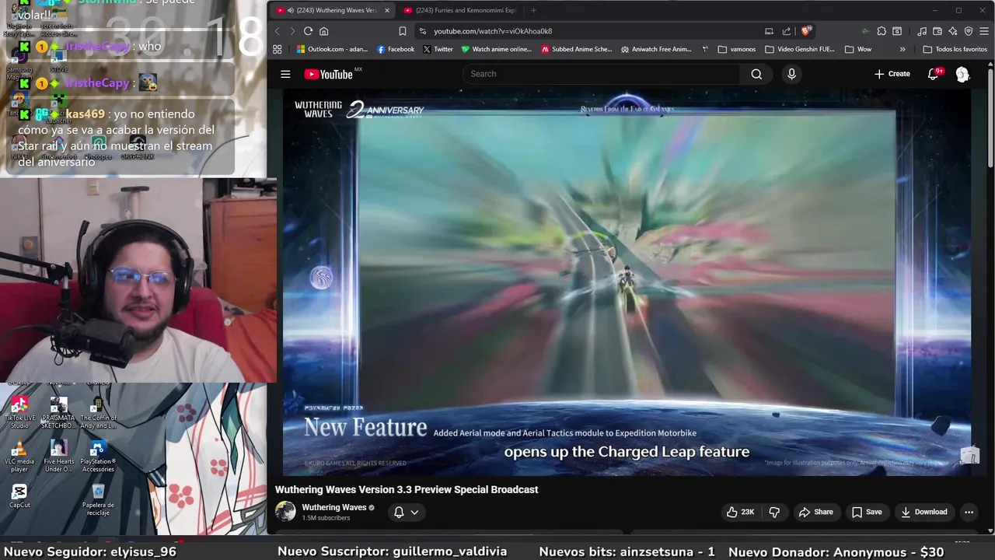Open Five Hearts Under O... desktop shortcut
The height and width of the screenshot is (560, 995).
(x=59, y=456)
